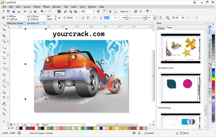The height and width of the screenshot is (137, 216).
Task: Click the rotation angle field 358.97
Action: pos(71,18)
